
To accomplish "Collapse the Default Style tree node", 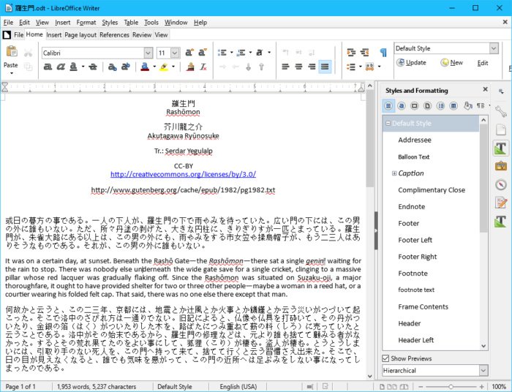I will 388,124.
